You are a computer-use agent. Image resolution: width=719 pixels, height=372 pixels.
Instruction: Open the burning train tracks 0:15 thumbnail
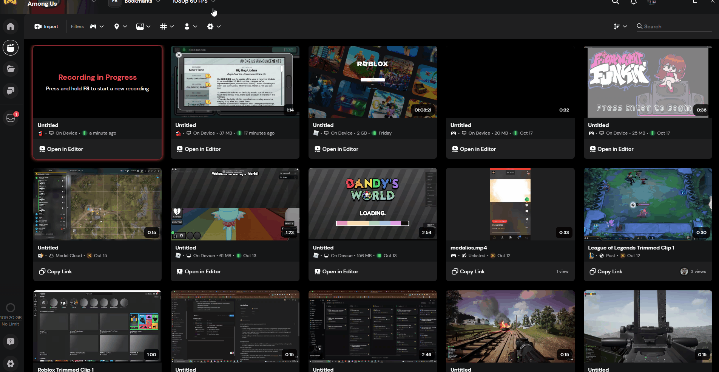coord(510,327)
